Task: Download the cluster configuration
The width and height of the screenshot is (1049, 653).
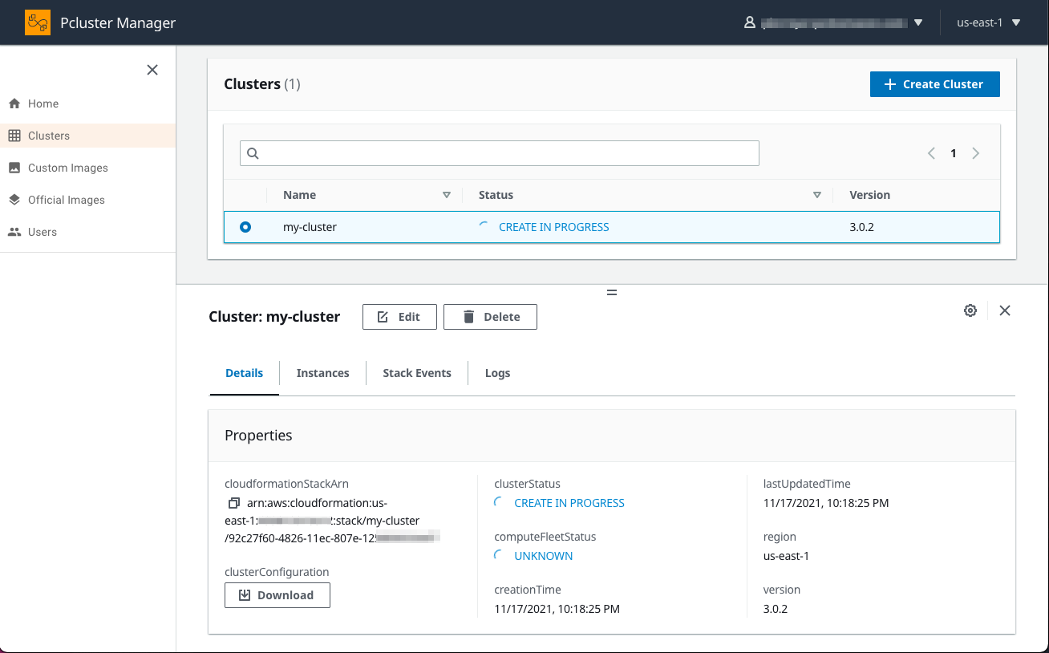Action: pos(277,595)
